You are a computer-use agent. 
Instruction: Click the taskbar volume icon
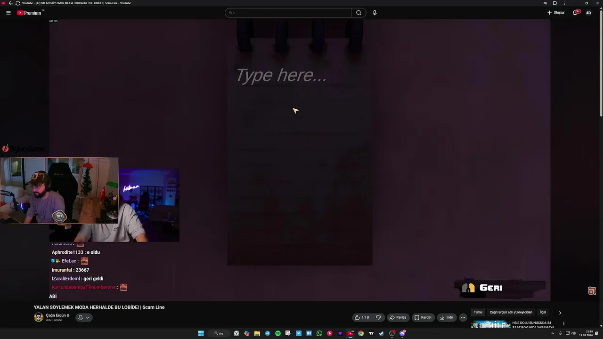click(573, 333)
